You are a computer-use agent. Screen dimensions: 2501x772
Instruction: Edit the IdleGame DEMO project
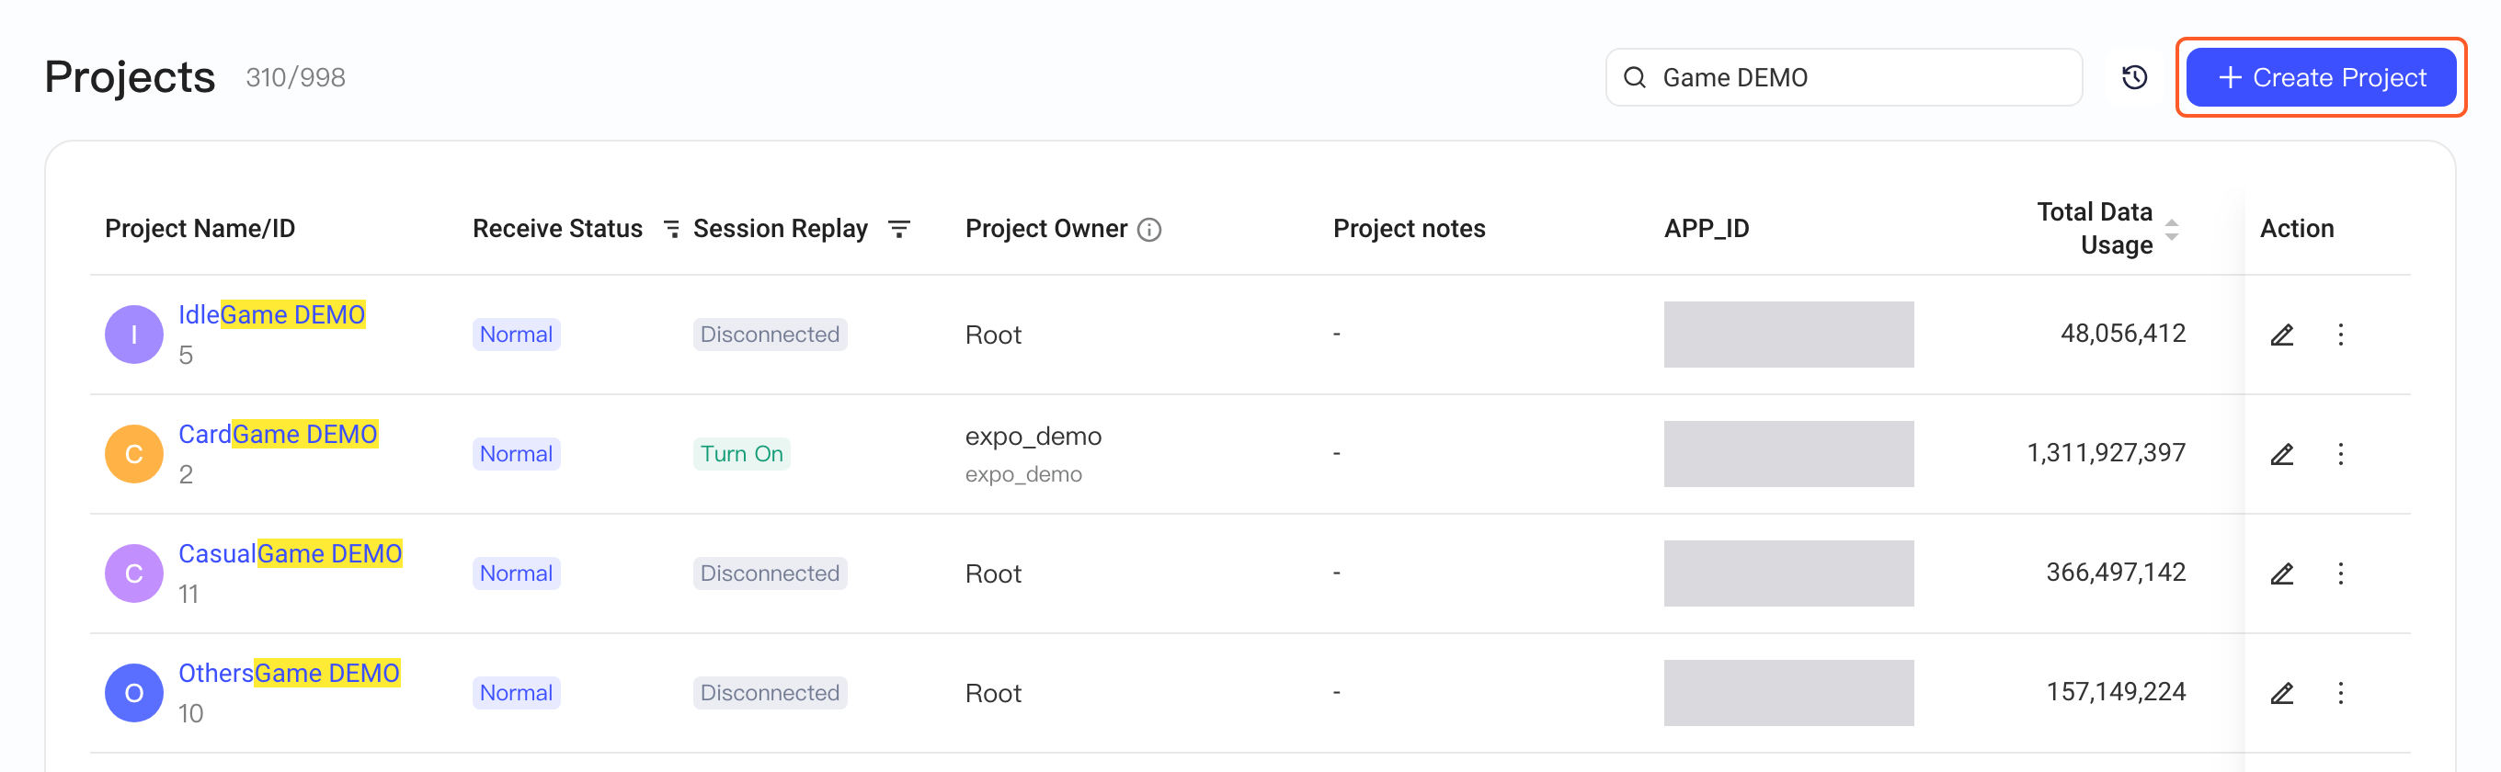click(x=2281, y=335)
